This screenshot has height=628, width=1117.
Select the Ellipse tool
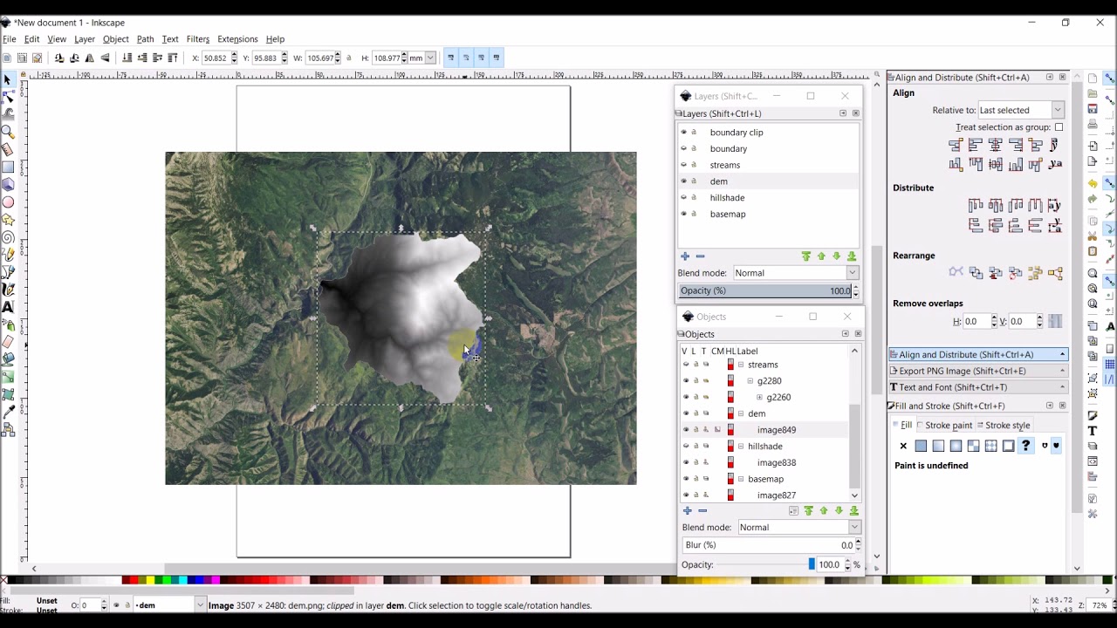tap(8, 201)
